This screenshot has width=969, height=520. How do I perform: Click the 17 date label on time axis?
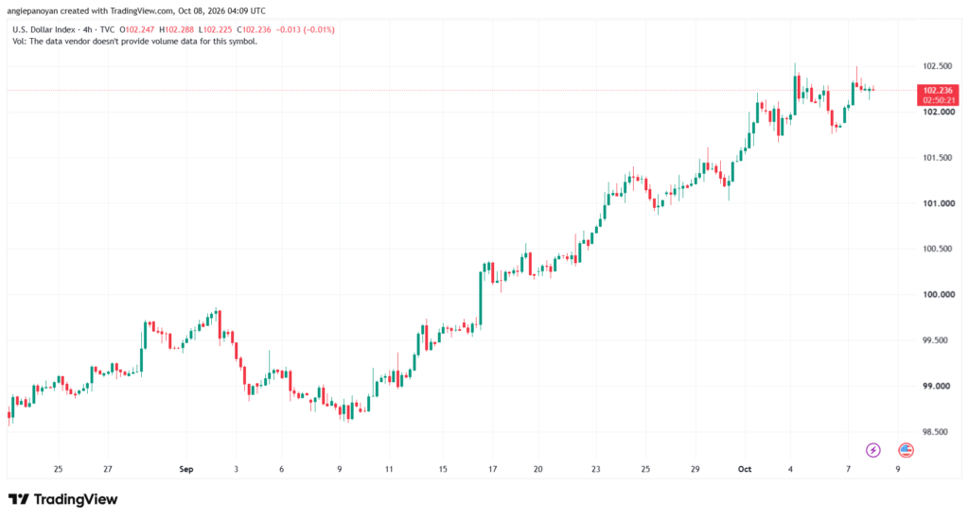[x=492, y=469]
